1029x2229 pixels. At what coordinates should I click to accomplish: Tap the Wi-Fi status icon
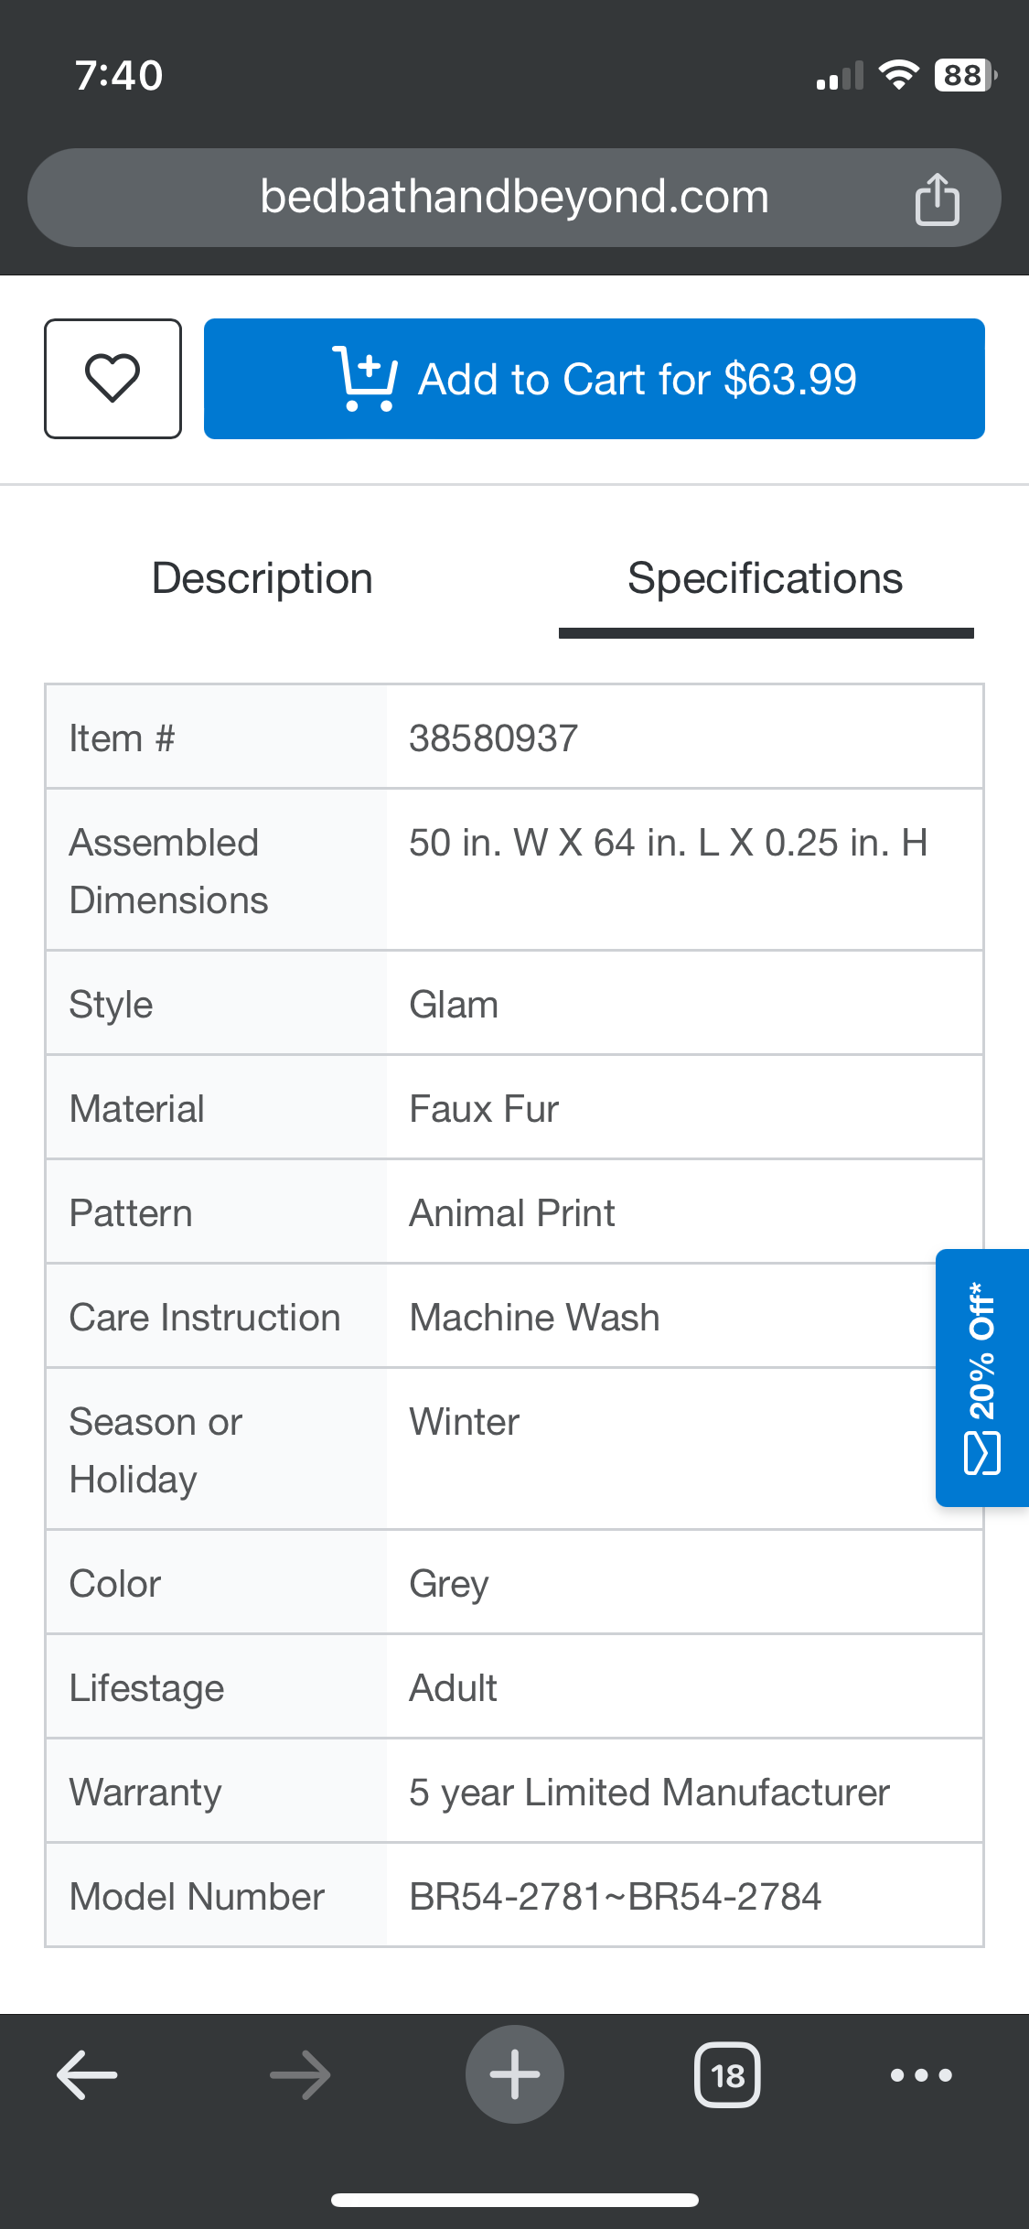[x=898, y=75]
